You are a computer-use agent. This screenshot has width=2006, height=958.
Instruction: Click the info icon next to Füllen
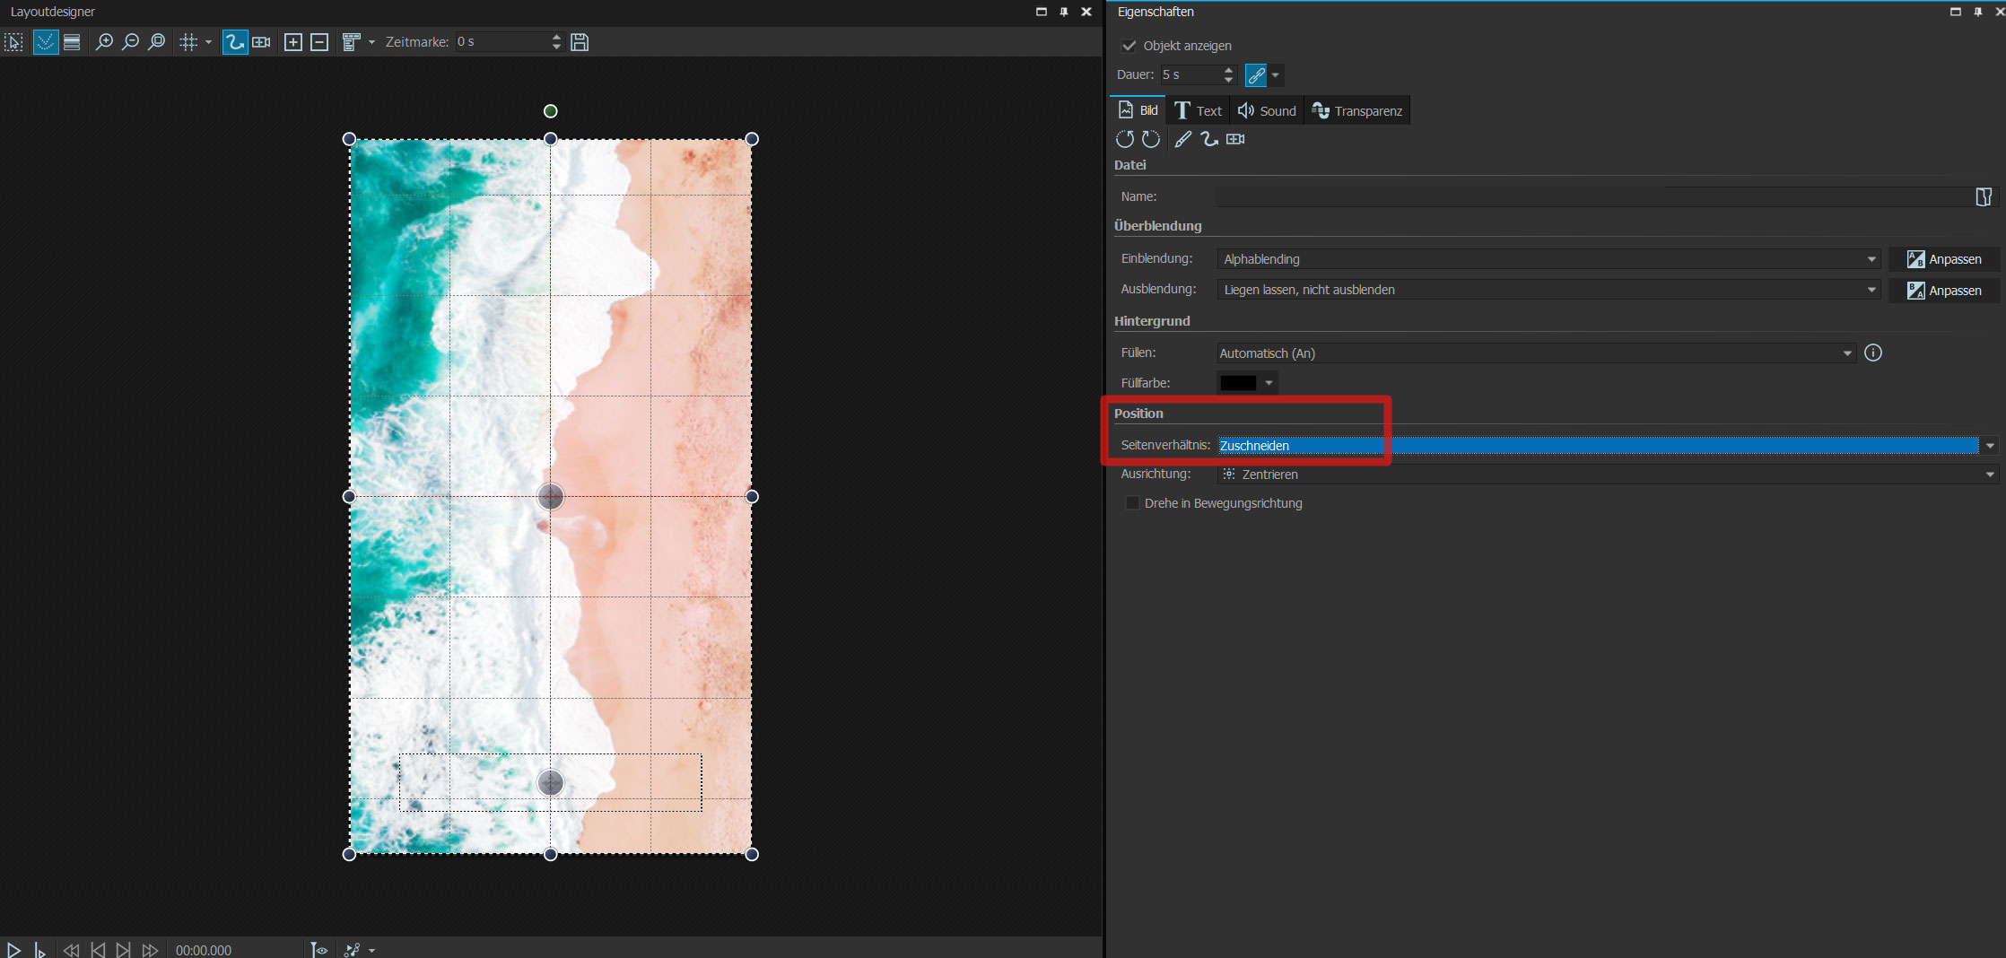coord(1873,353)
